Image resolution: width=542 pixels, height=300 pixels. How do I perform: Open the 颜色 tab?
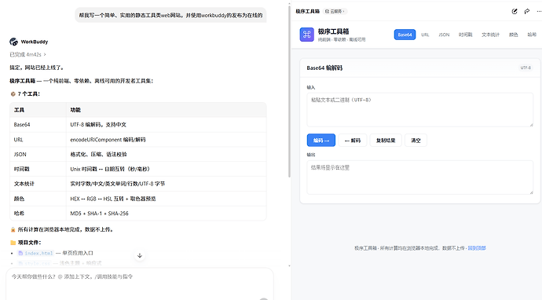(x=513, y=35)
